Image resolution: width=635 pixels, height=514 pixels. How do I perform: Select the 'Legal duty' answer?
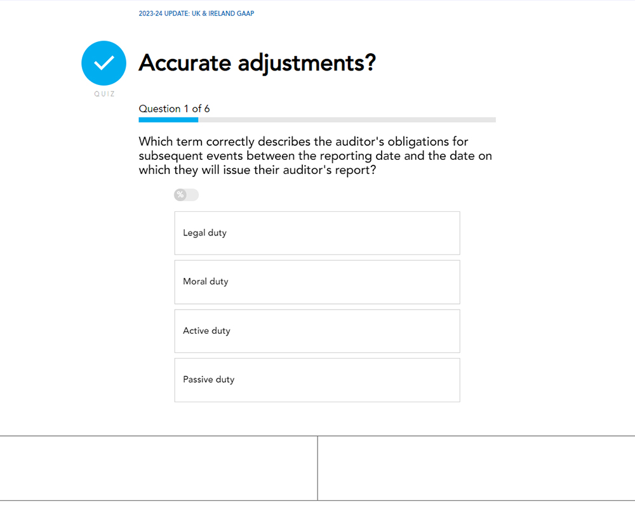(317, 233)
